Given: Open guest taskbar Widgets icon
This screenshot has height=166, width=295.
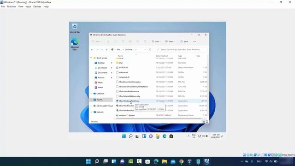Looking at the screenshot, I should (x=144, y=136).
